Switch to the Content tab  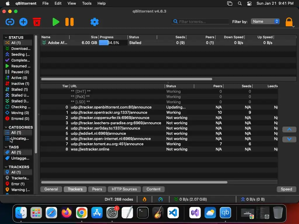pyautogui.click(x=154, y=189)
